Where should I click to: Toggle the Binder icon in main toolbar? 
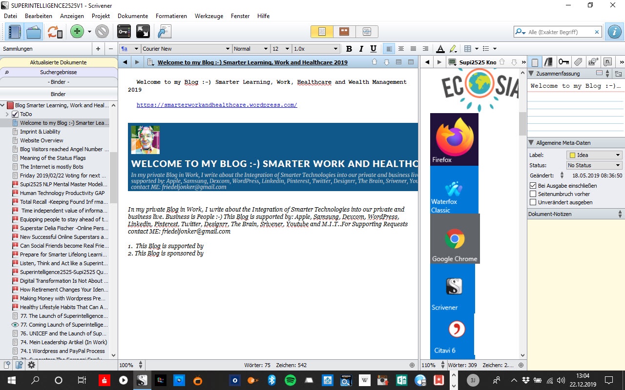pyautogui.click(x=15, y=32)
